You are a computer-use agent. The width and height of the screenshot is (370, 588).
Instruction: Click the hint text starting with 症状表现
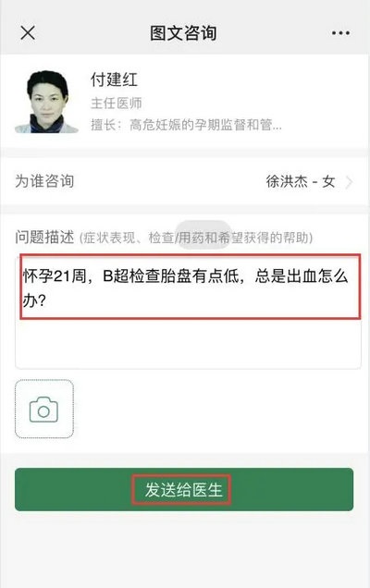coord(196,238)
